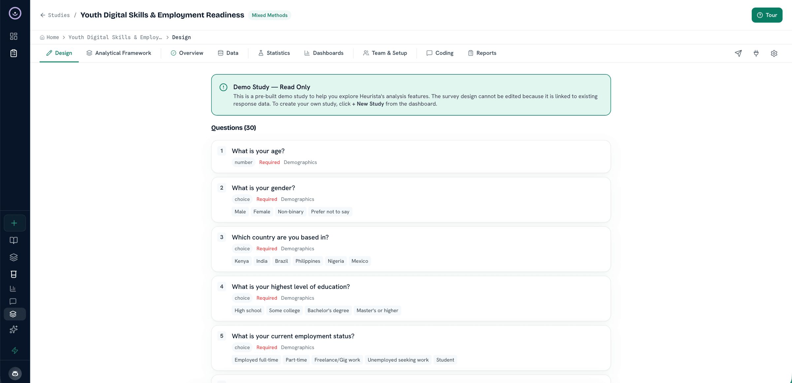The width and height of the screenshot is (792, 383).
Task: Open the clipboard studies icon in sidebar
Action: pos(14,53)
